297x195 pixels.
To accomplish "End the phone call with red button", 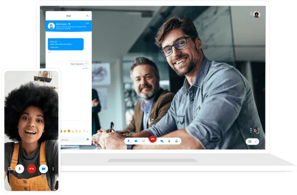I will (x=32, y=169).
